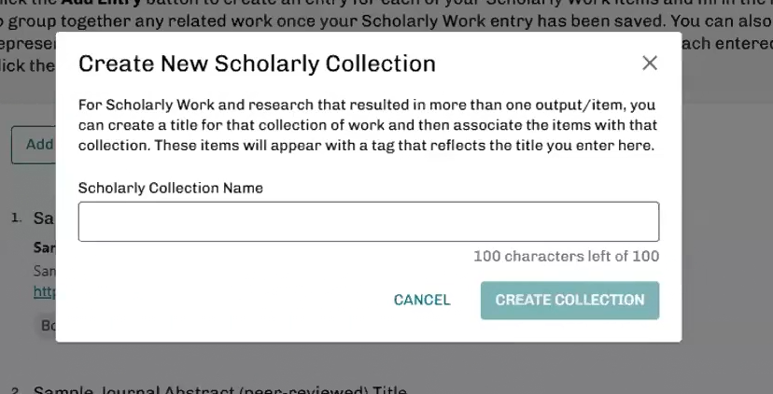
Task: Click the Scholarly Collection Name label
Action: click(x=170, y=188)
